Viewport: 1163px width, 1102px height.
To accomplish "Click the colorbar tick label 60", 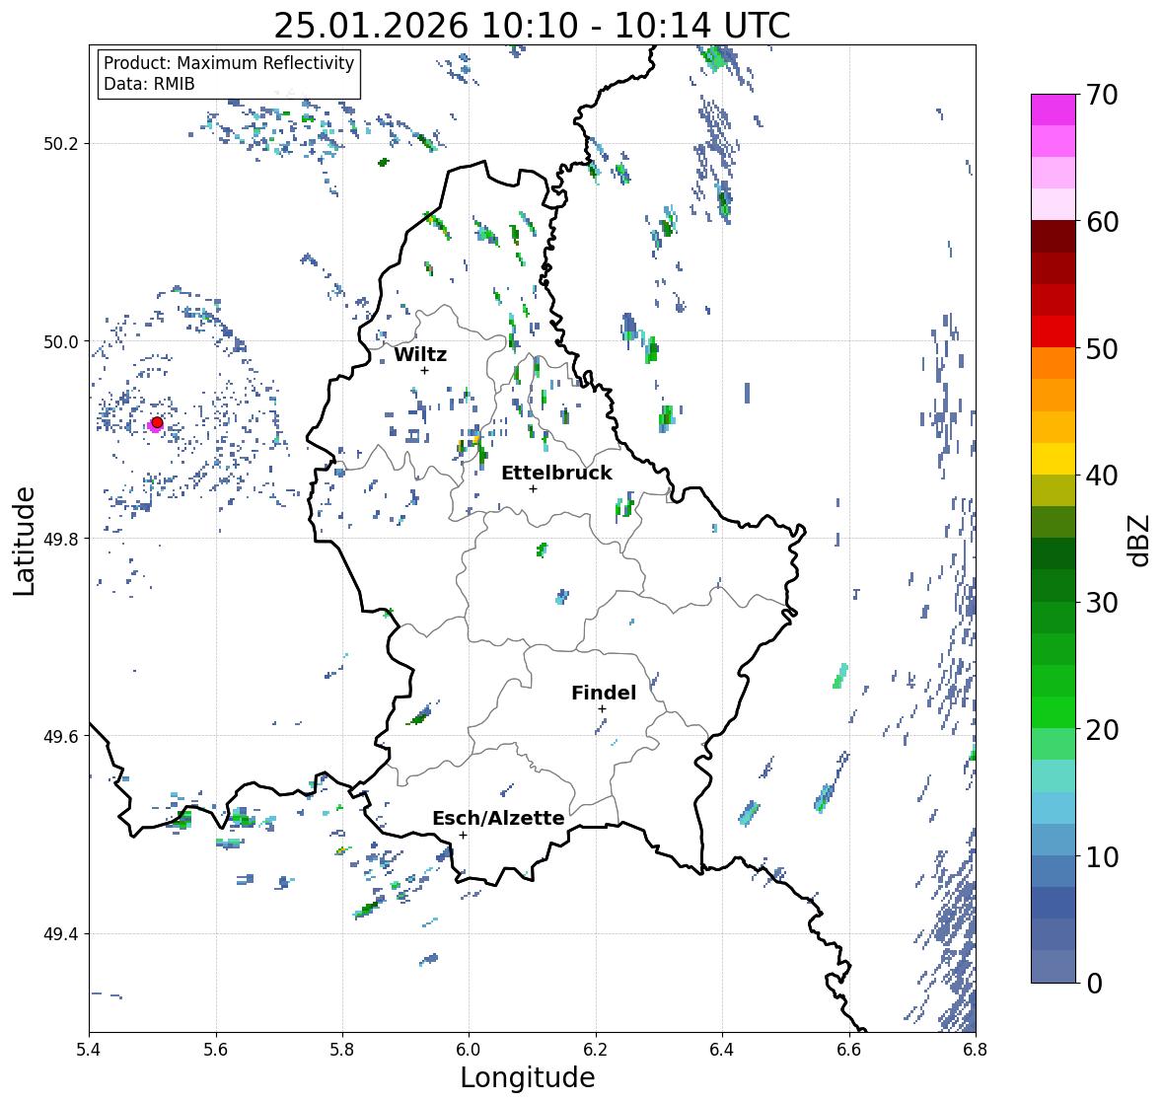I will (1102, 222).
